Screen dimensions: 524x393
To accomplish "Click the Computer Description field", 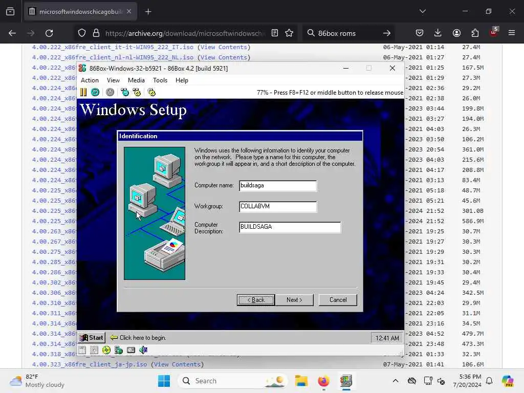I will point(290,227).
